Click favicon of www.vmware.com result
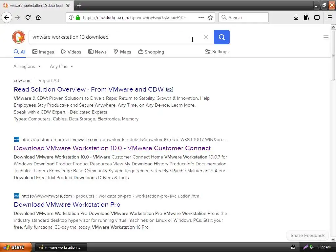The image size is (336, 252). pos(16,196)
